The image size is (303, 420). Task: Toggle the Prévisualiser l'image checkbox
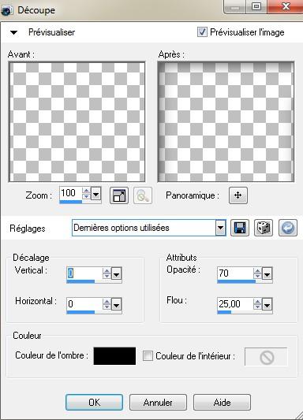coord(202,32)
